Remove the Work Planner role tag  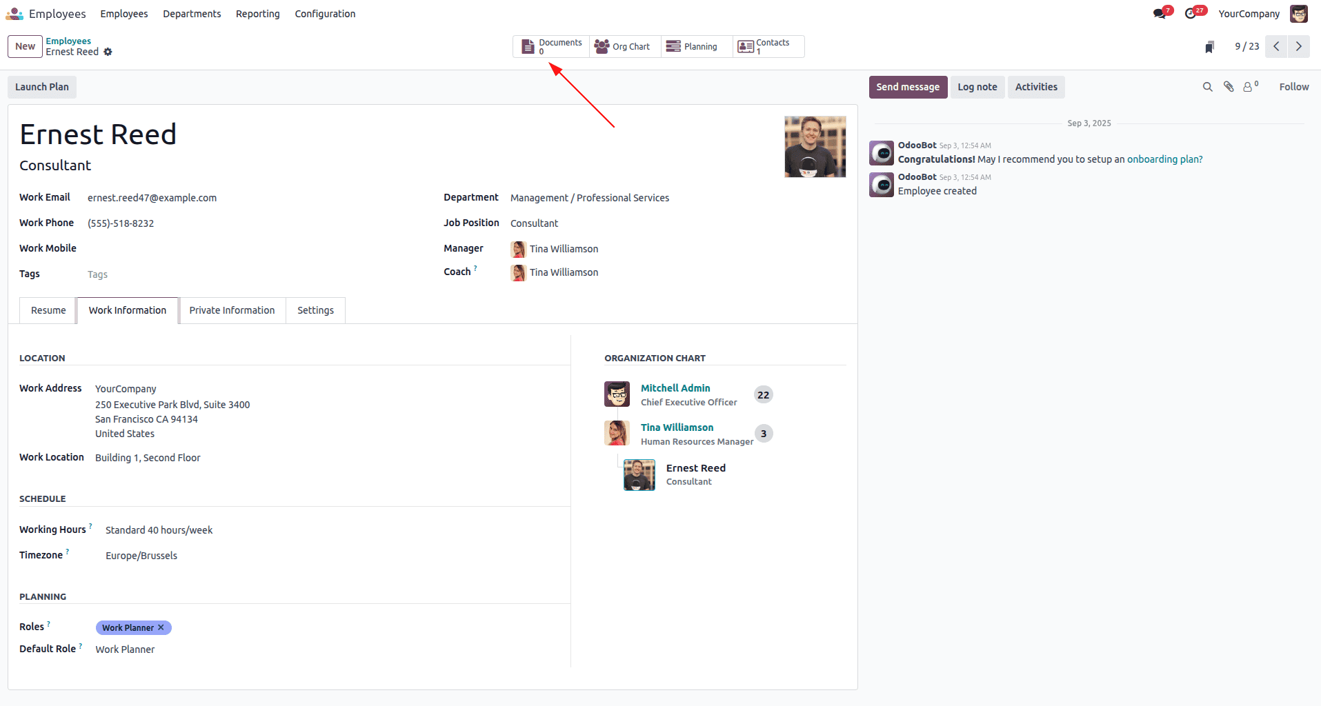[x=161, y=627]
